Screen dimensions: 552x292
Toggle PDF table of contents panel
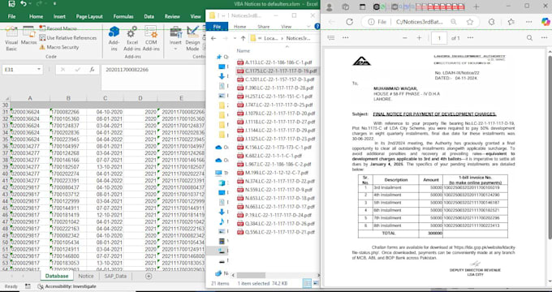[x=331, y=37]
